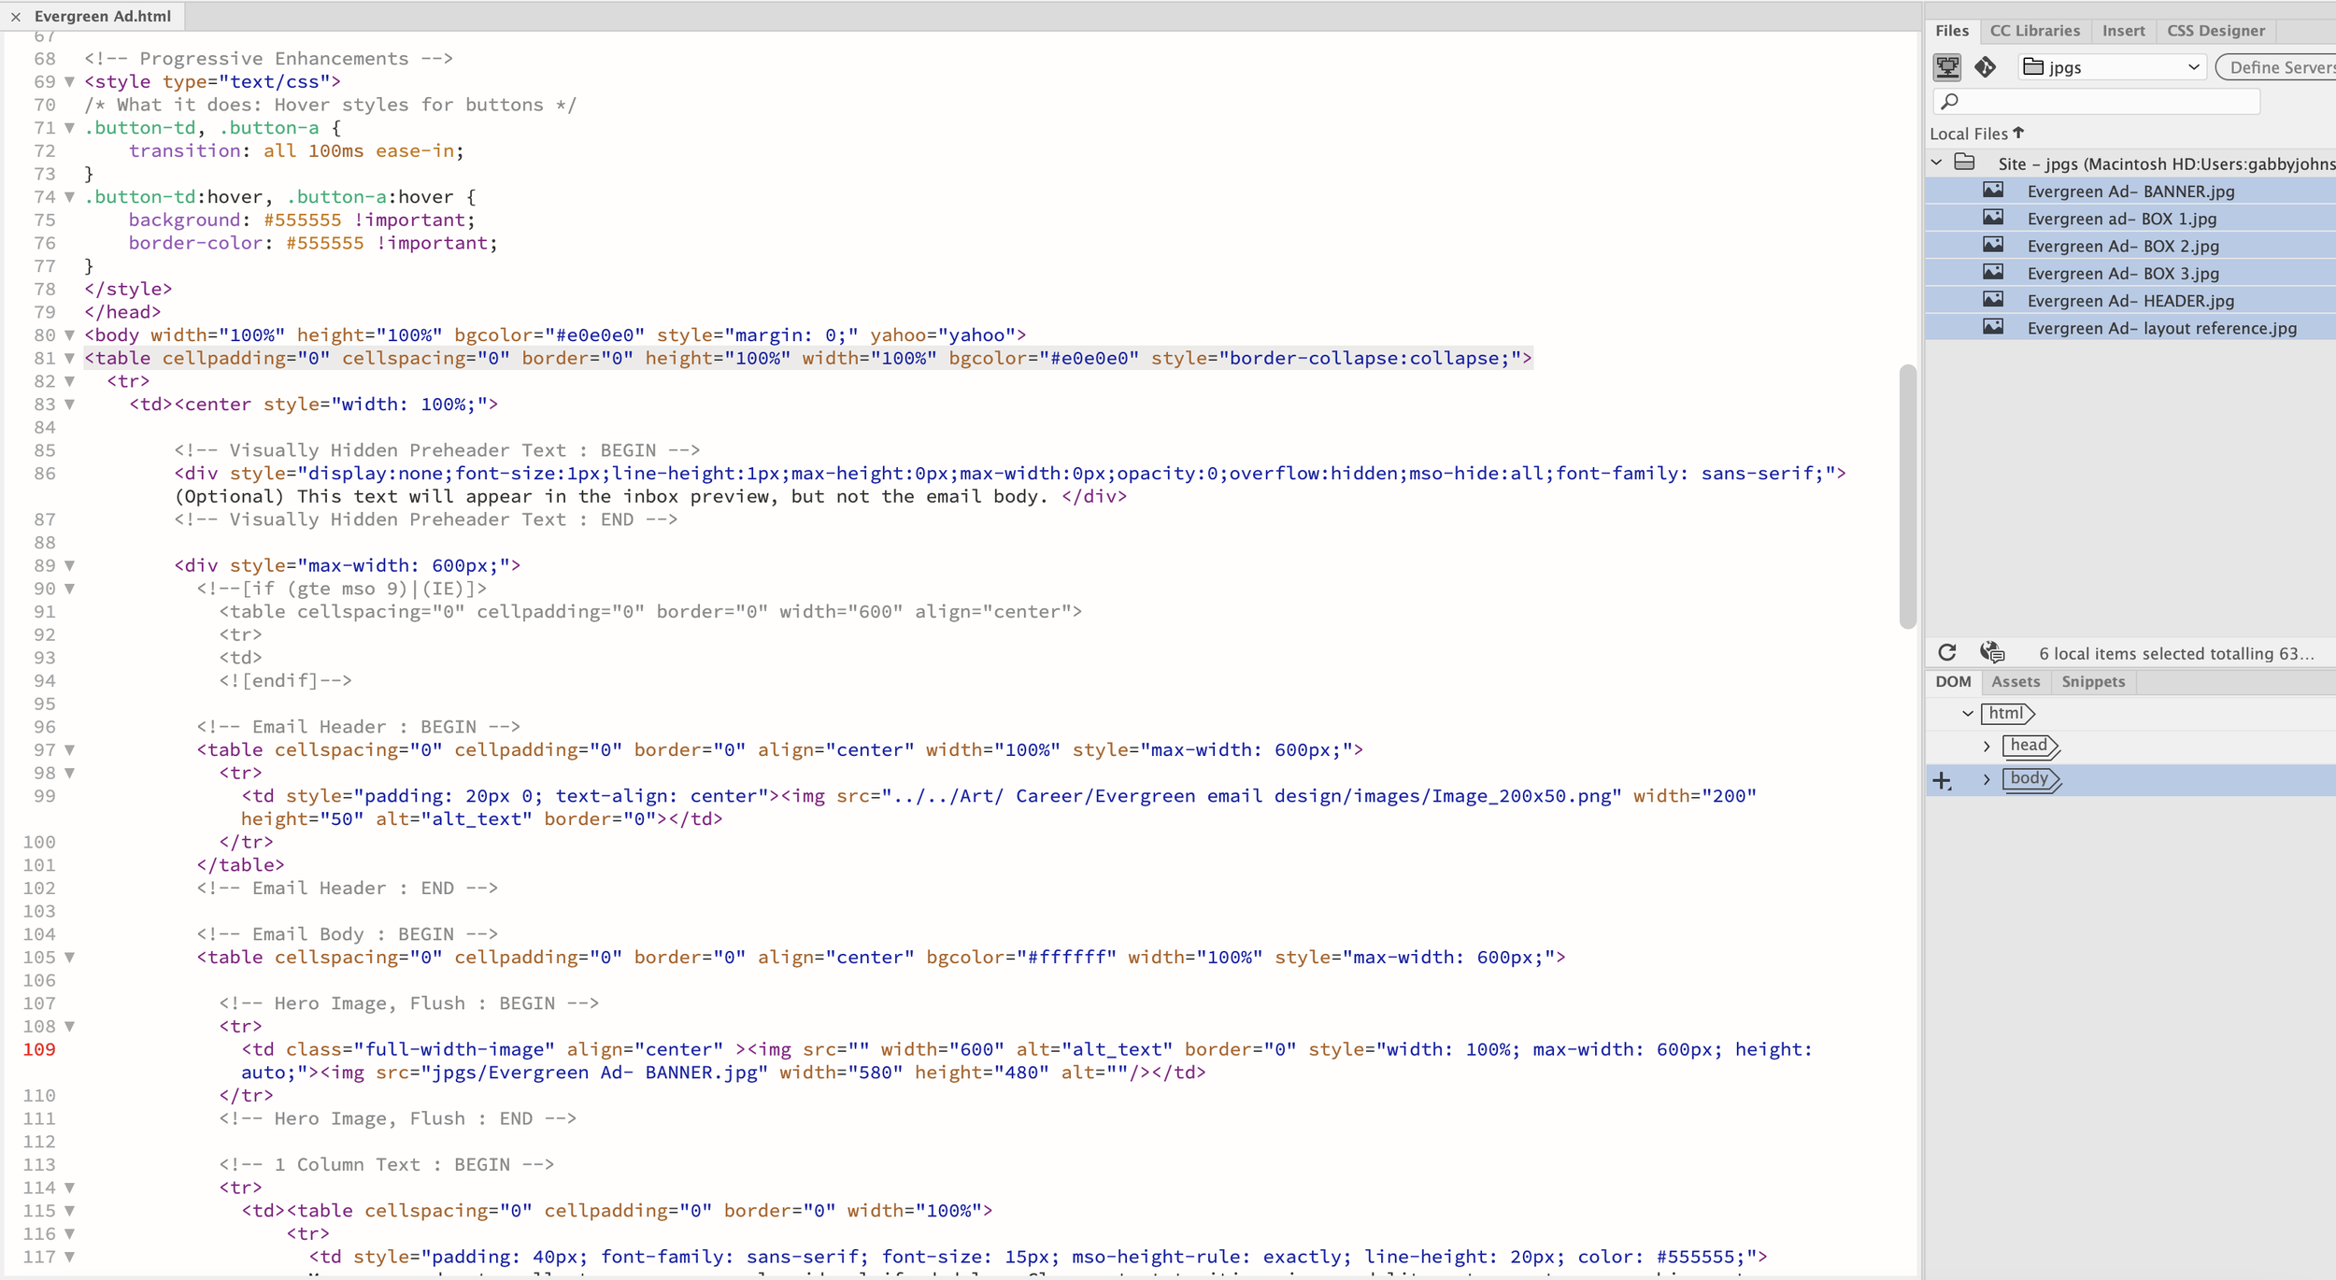The height and width of the screenshot is (1280, 2336).
Task: Click the Local Files sort arrow
Action: [x=2019, y=133]
